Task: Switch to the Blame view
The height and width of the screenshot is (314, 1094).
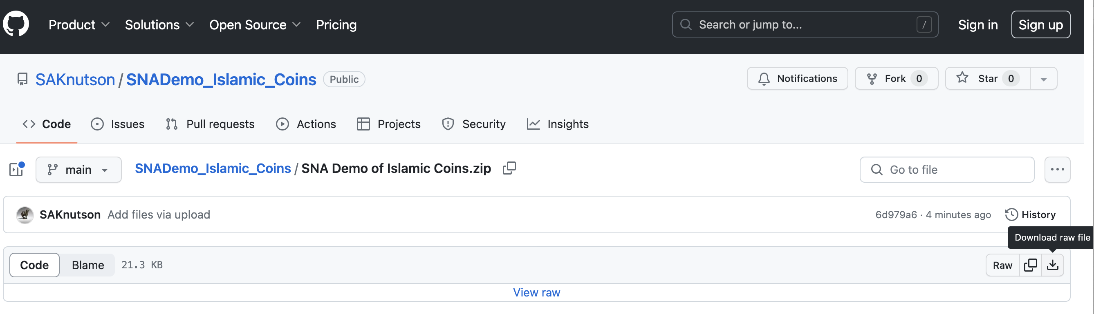Action: (88, 265)
